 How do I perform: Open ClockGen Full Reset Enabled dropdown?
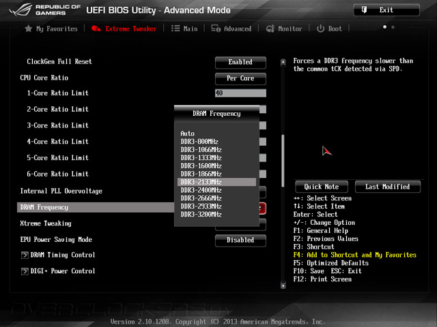pyautogui.click(x=240, y=62)
